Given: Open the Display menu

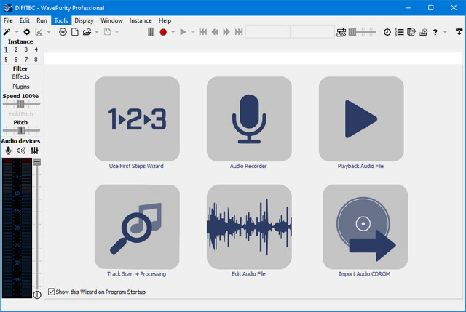Looking at the screenshot, I should click(x=84, y=20).
